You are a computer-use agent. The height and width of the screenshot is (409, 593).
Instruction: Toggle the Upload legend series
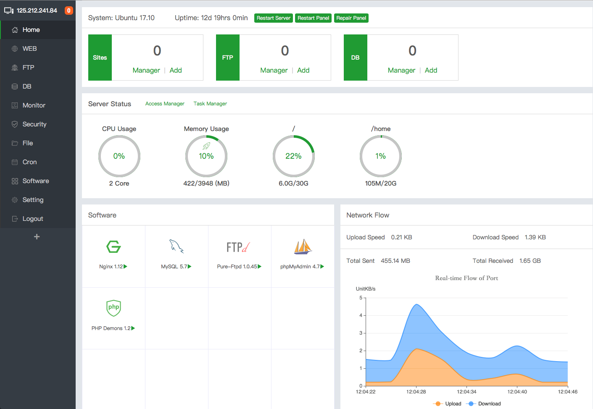[447, 404]
